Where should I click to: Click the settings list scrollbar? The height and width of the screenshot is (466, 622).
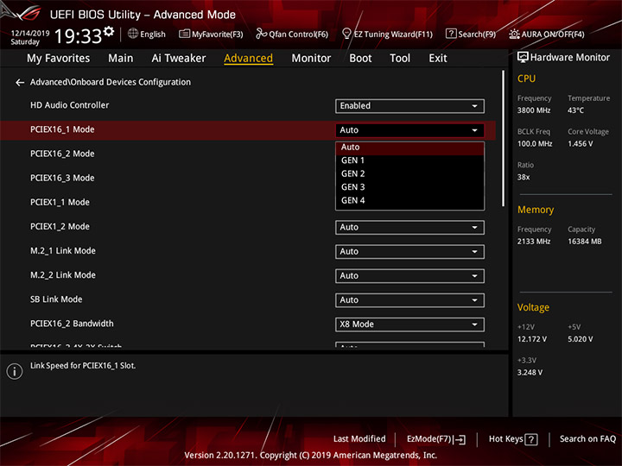point(504,138)
